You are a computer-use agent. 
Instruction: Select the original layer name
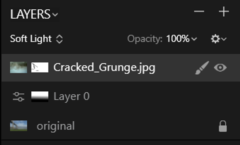56,126
